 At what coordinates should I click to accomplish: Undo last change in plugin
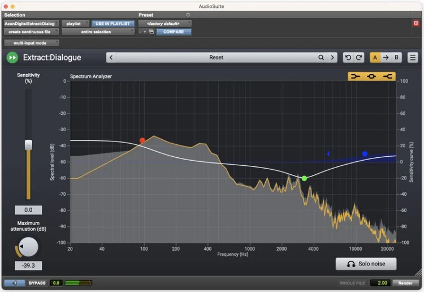tap(348, 57)
